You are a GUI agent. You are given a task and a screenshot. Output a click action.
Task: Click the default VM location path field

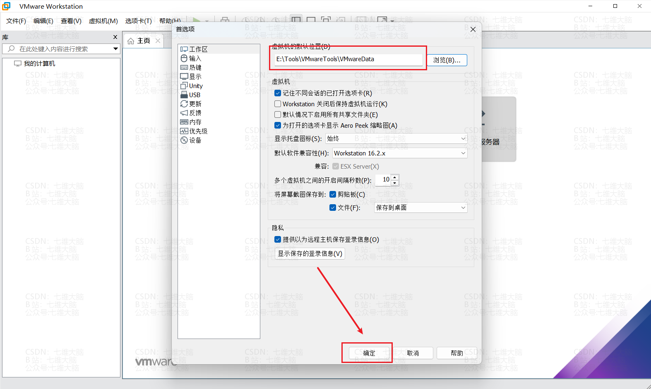click(x=348, y=59)
